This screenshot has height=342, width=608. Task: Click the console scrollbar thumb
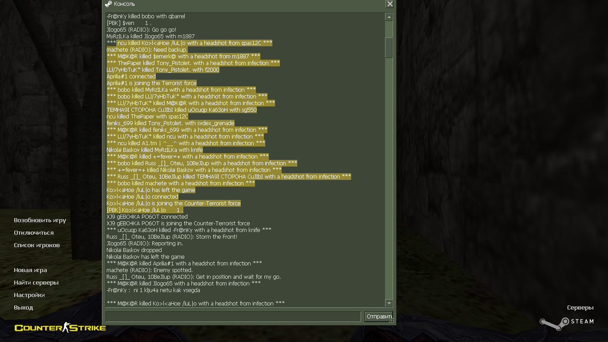(x=389, y=48)
